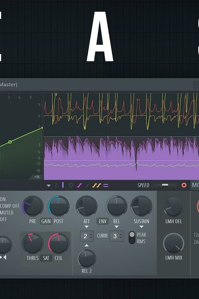Click the REL envelope knob

[x=116, y=206]
